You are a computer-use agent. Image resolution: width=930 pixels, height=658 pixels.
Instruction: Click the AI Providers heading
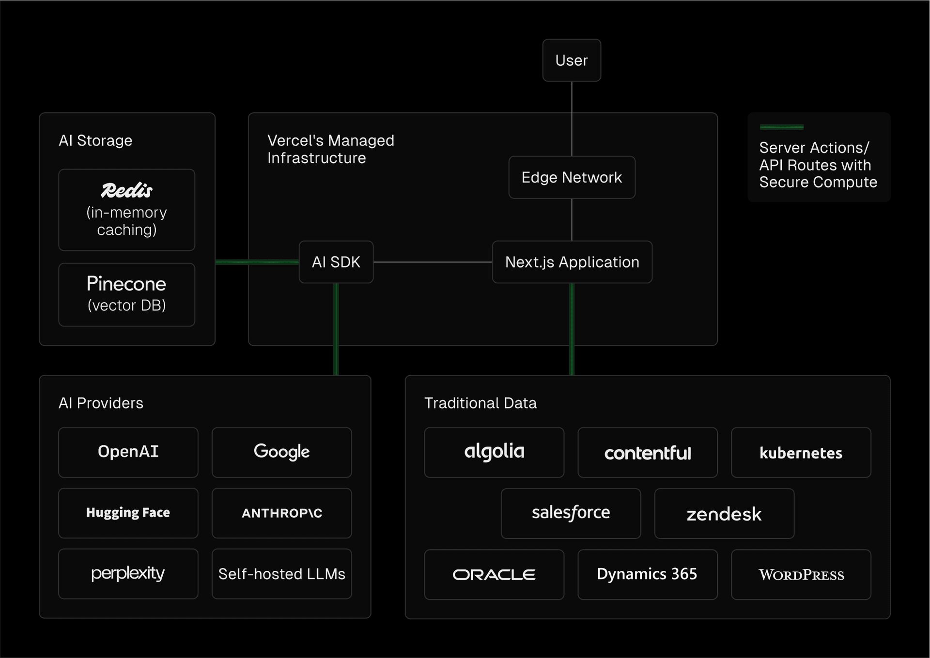[x=101, y=403]
